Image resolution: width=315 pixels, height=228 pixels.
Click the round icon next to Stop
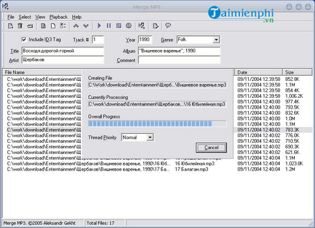pyautogui.click(x=129, y=26)
